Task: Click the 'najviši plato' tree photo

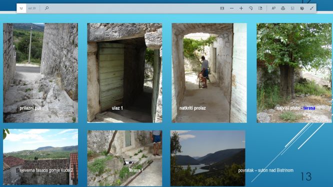Action: point(294,73)
